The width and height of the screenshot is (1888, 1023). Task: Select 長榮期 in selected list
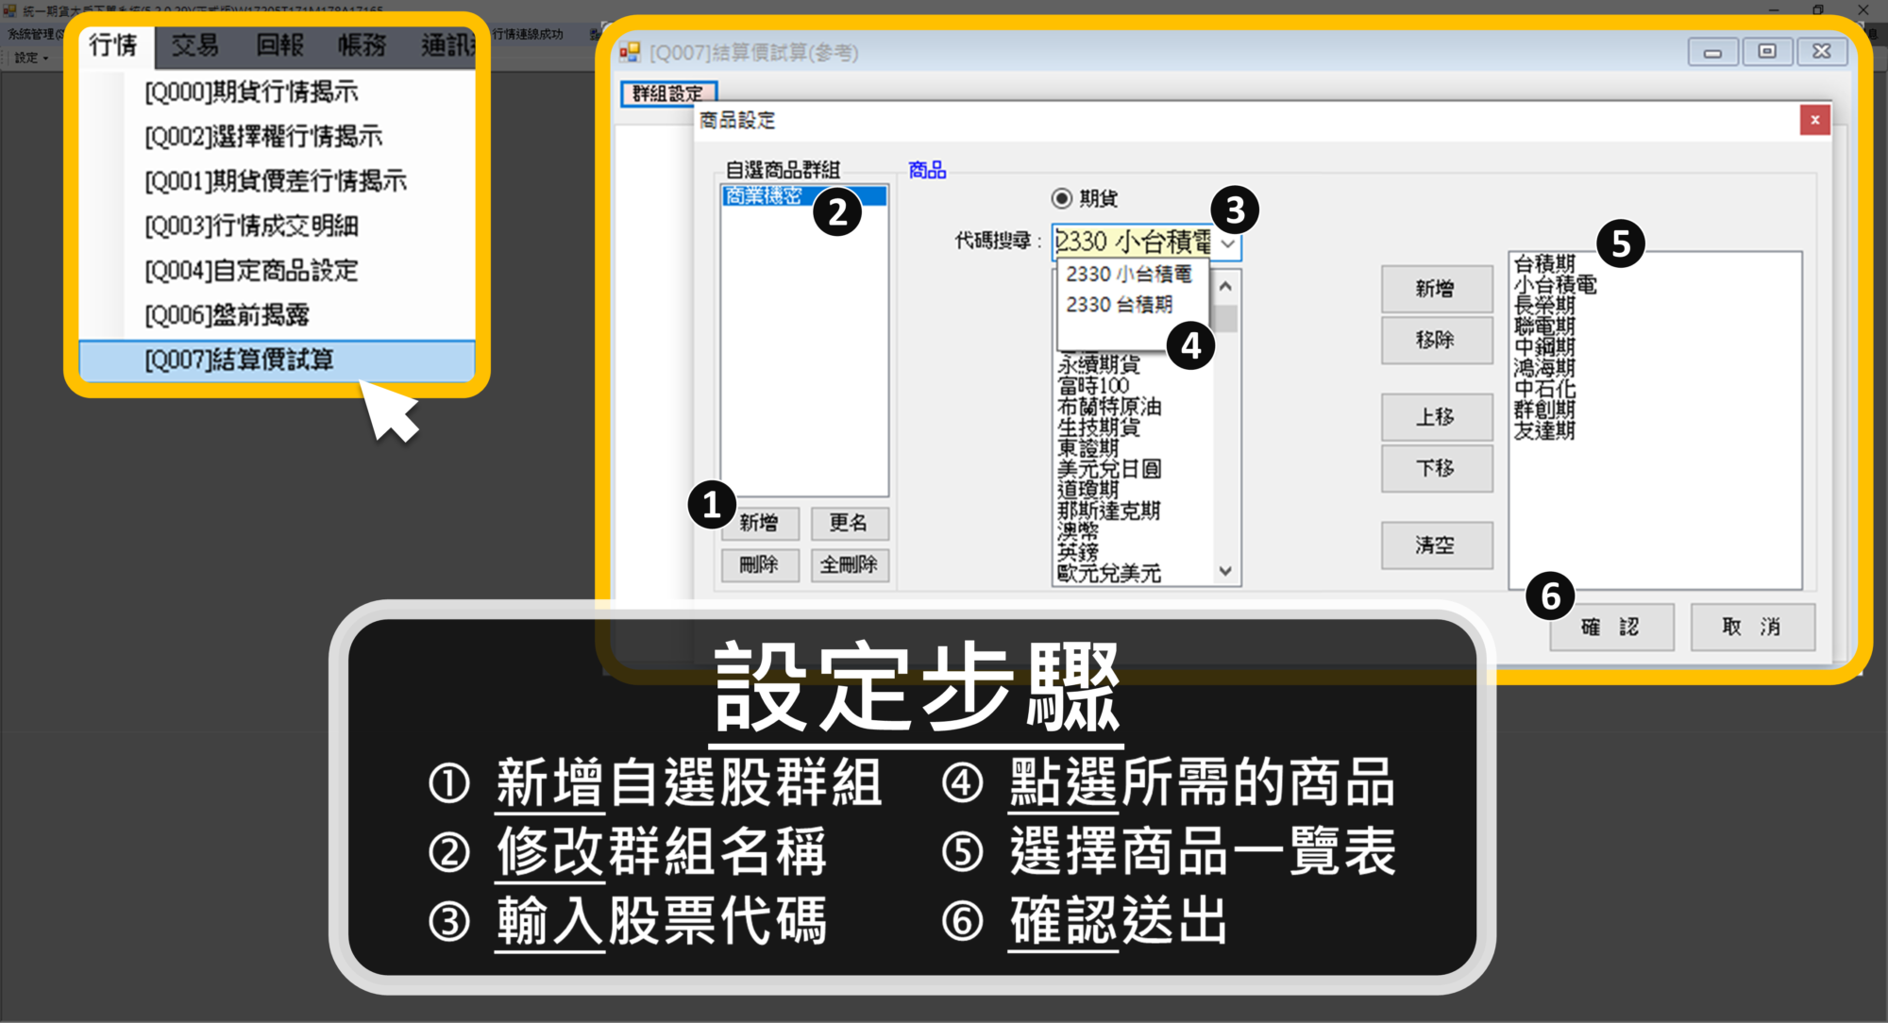1544,305
